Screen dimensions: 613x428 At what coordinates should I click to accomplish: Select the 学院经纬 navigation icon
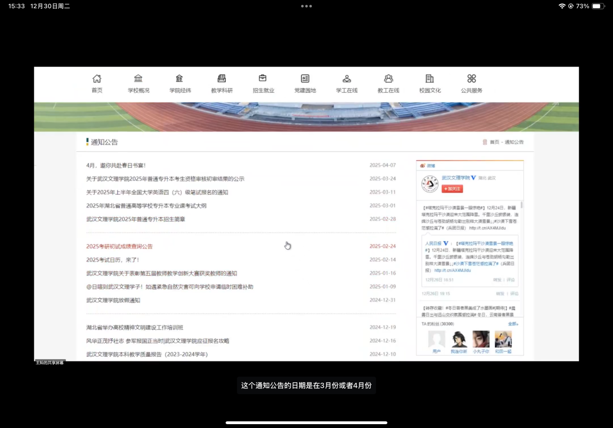[x=180, y=79]
